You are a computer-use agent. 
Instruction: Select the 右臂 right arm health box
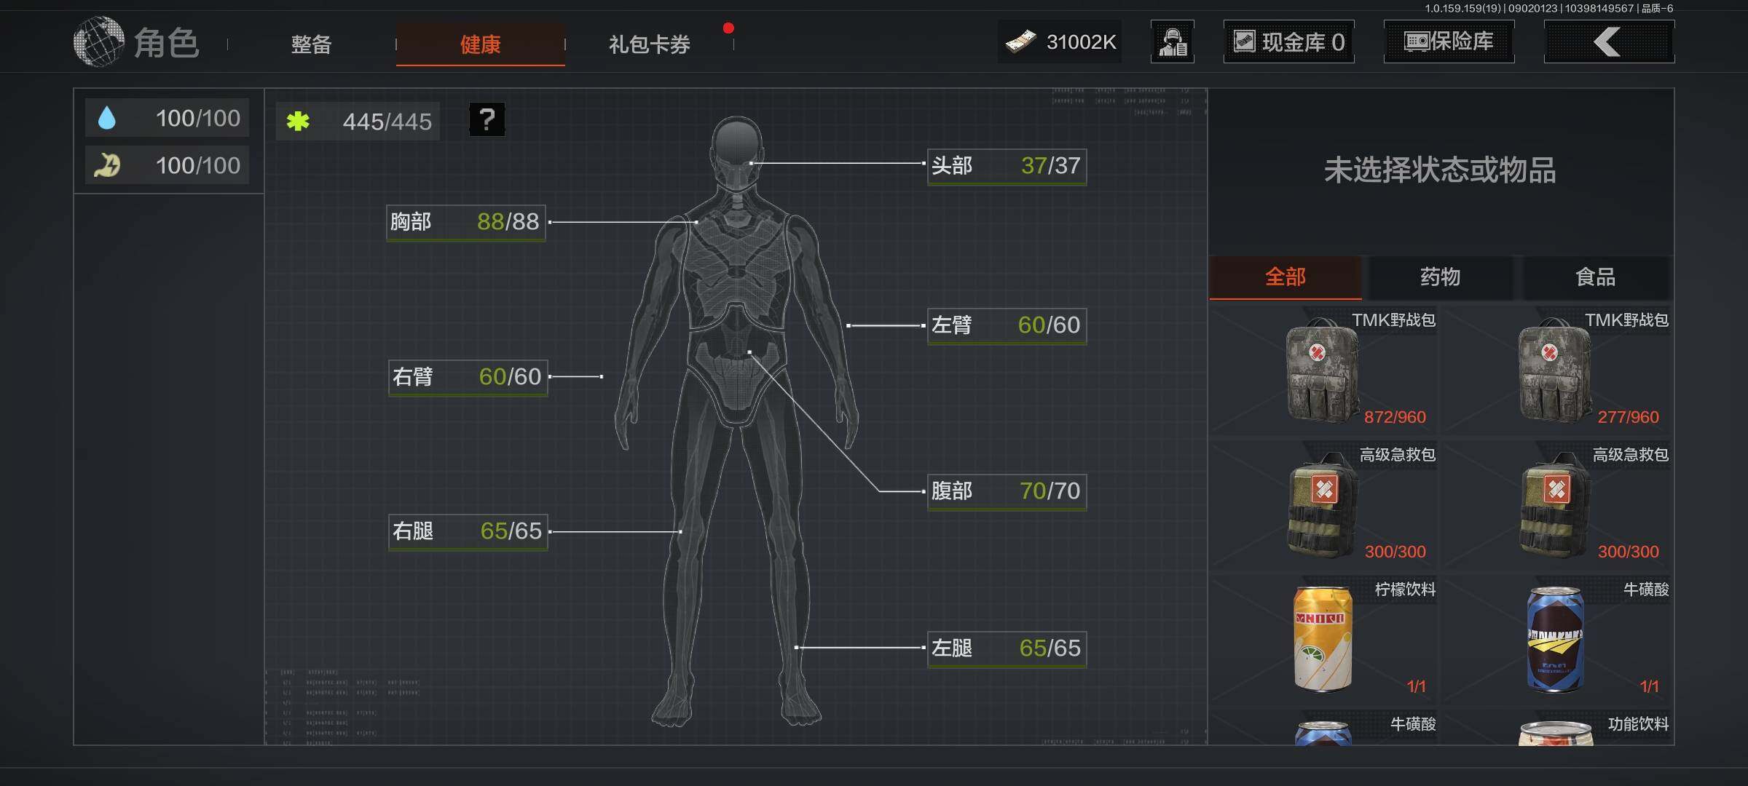pos(468,377)
